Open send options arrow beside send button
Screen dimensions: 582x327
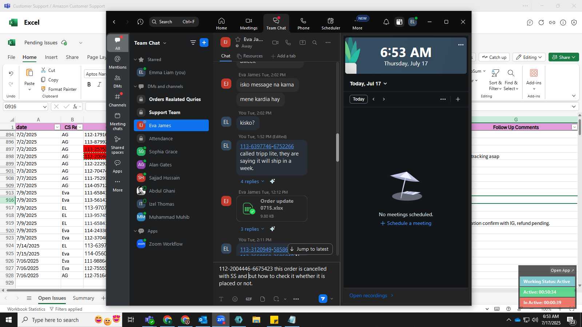[x=331, y=299]
